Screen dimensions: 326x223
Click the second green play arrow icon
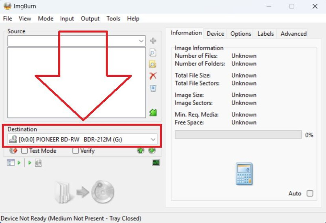pos(30,163)
